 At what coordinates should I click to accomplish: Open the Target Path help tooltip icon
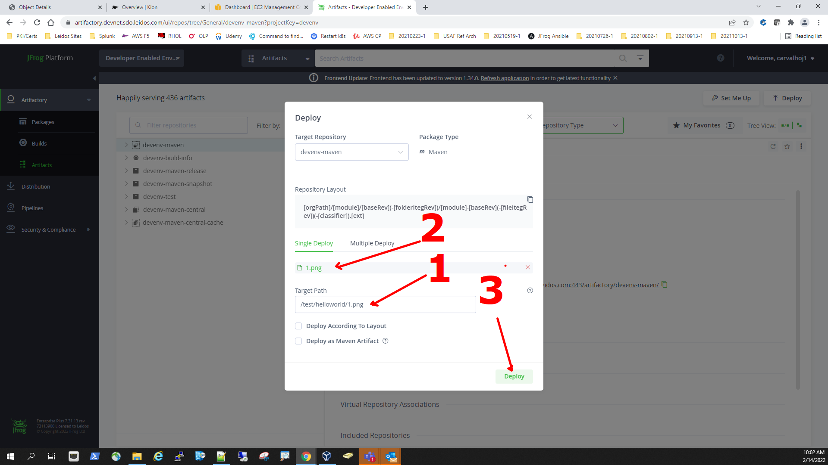point(530,291)
